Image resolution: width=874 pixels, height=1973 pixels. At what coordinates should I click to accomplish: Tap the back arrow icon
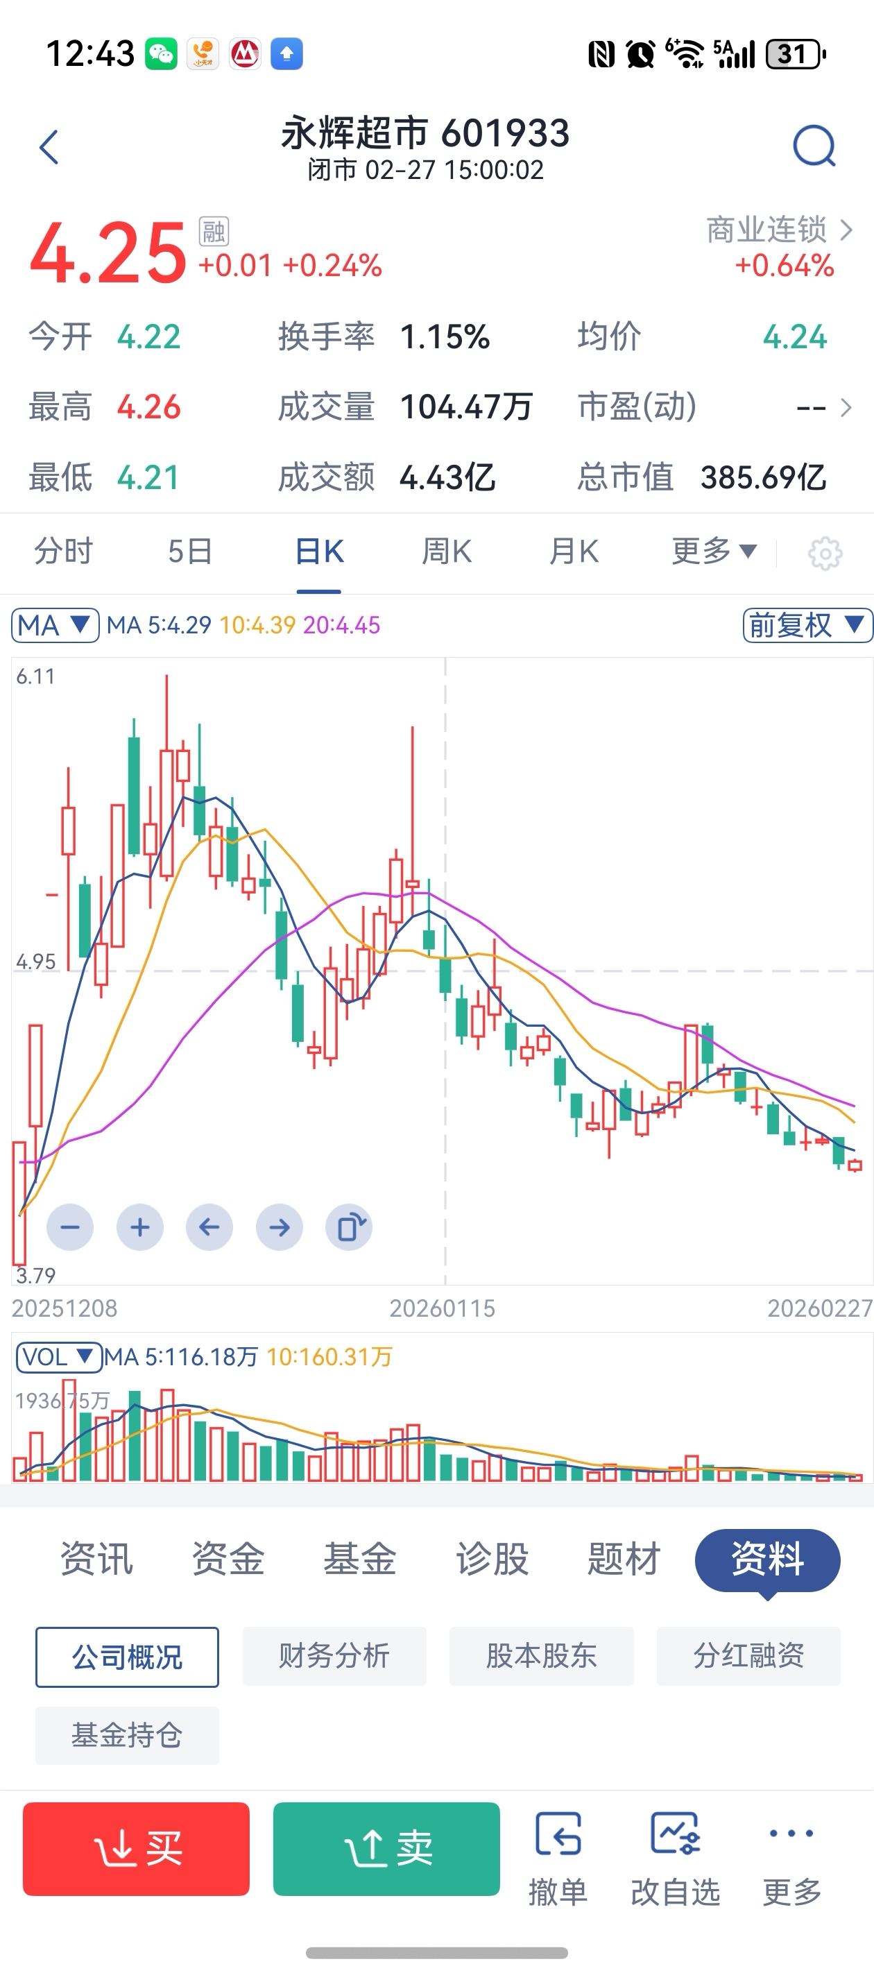pos(49,147)
